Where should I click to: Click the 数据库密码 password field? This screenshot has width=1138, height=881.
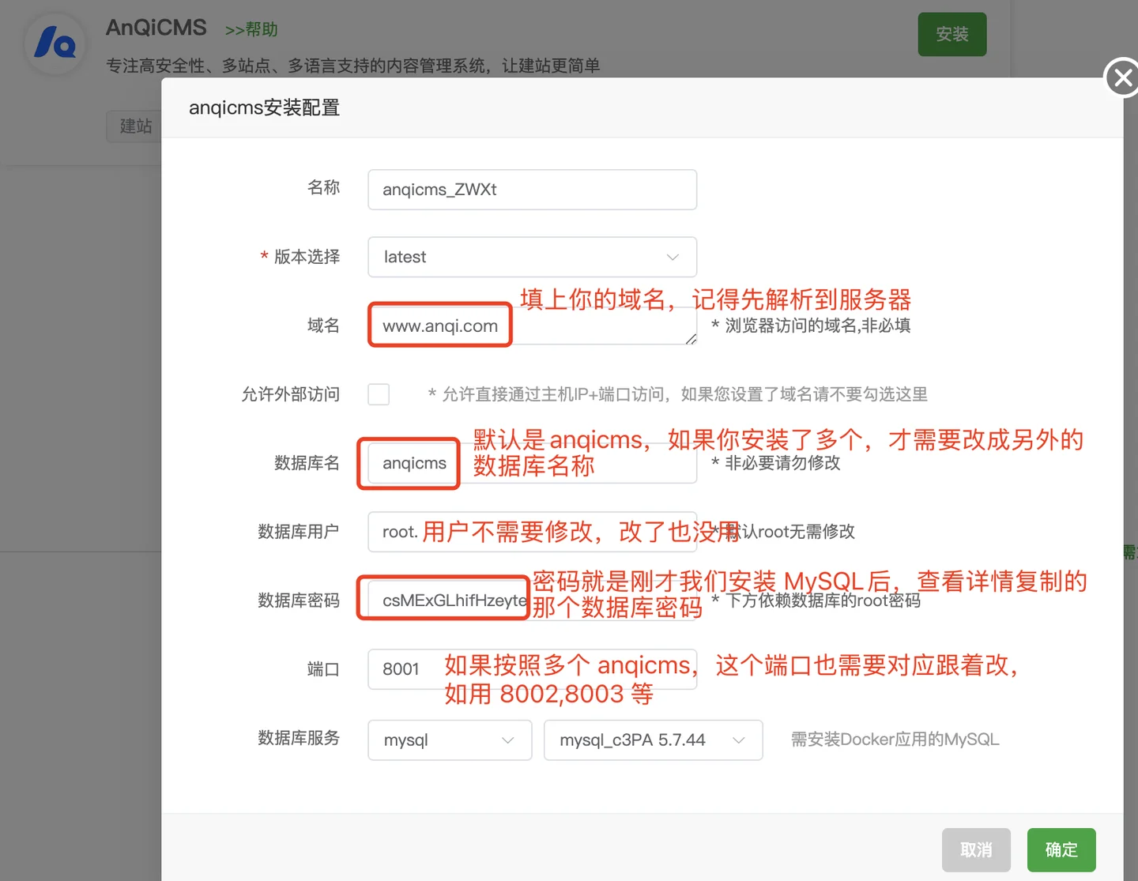pyautogui.click(x=532, y=601)
